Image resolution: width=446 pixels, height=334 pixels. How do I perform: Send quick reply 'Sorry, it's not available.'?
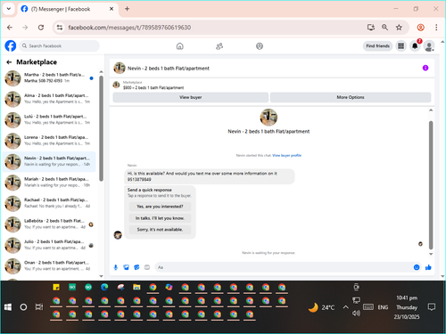pyautogui.click(x=160, y=230)
